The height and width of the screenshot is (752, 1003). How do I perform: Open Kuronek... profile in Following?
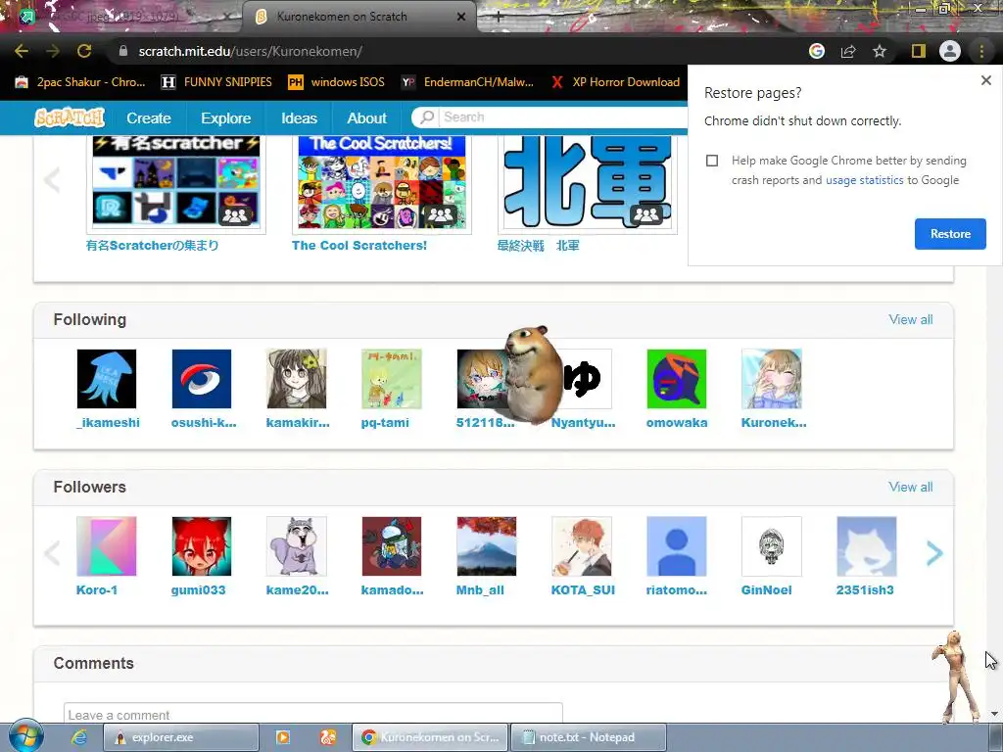pyautogui.click(x=772, y=379)
